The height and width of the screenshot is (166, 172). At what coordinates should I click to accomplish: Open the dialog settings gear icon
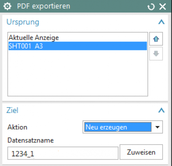(7, 6)
